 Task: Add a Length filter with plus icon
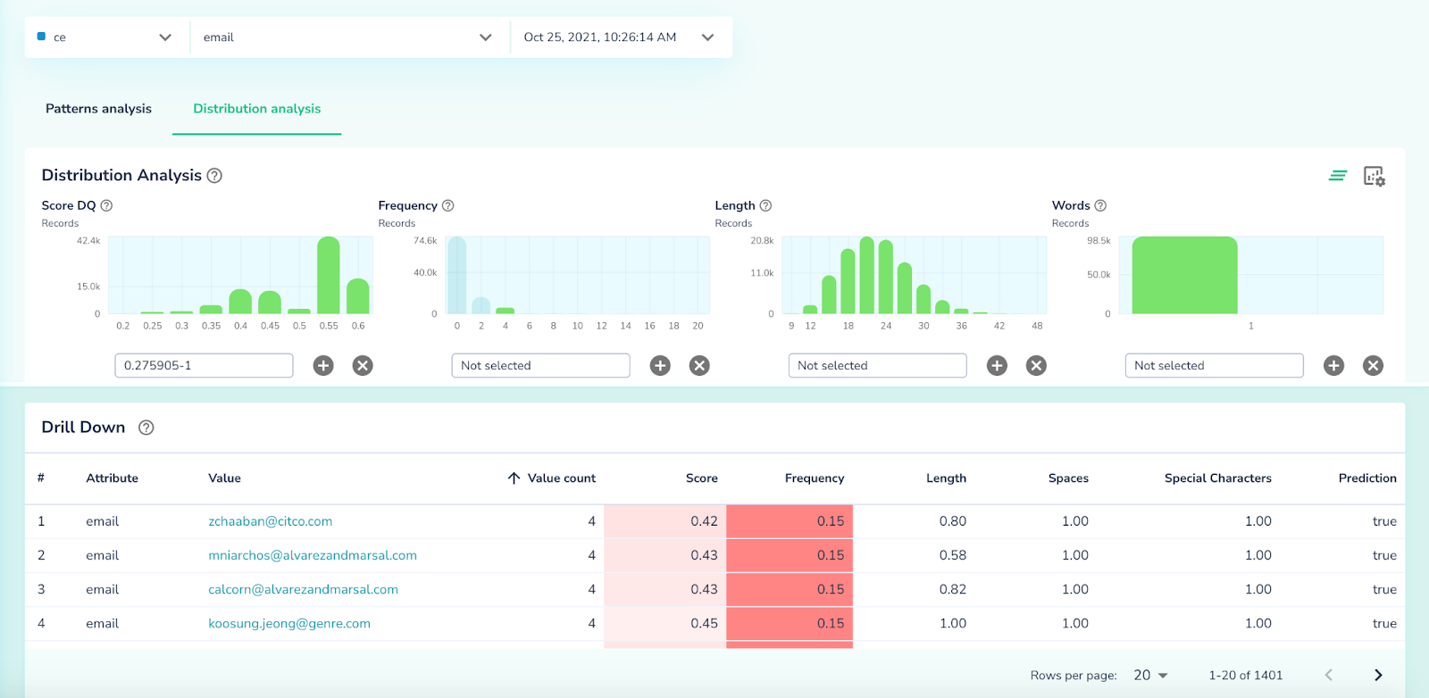pyautogui.click(x=997, y=365)
